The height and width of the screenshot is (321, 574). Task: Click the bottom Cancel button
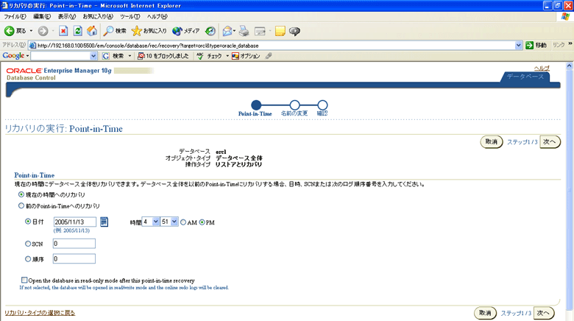click(x=485, y=313)
